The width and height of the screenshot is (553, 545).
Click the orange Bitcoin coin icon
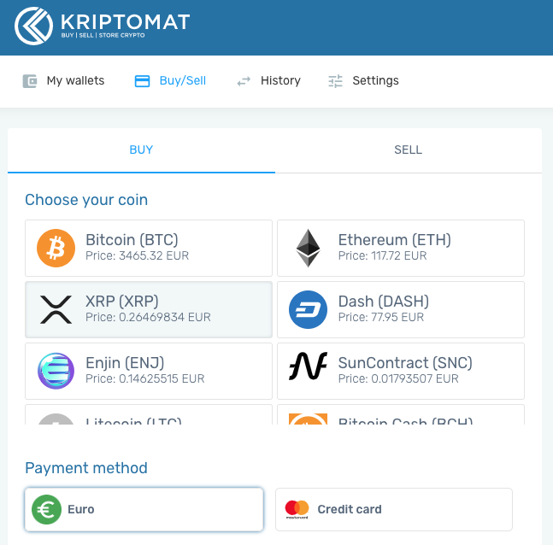click(x=56, y=249)
